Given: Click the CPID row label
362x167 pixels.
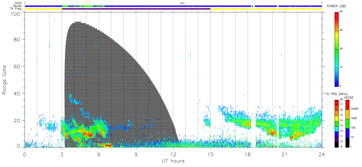Looking at the screenshot, I should [18, 3].
